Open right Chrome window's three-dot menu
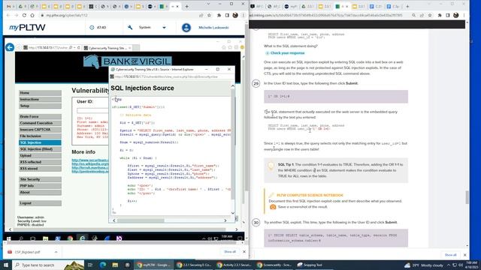Viewport: 481px width, 270px height. coord(464,15)
